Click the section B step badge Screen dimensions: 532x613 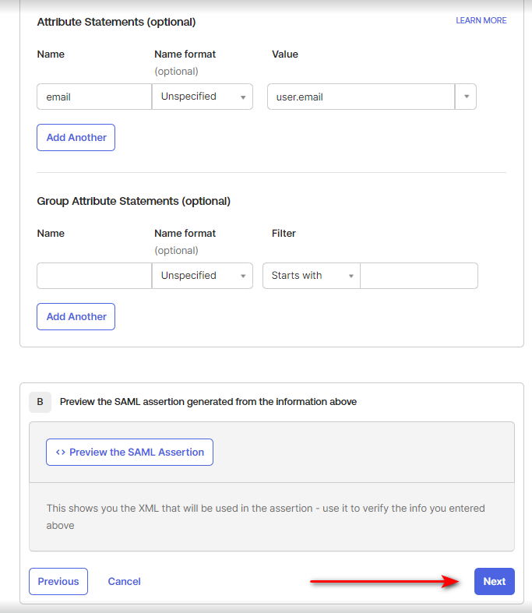(40, 402)
